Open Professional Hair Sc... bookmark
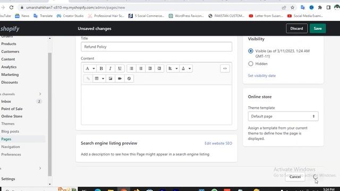 pos(106,16)
